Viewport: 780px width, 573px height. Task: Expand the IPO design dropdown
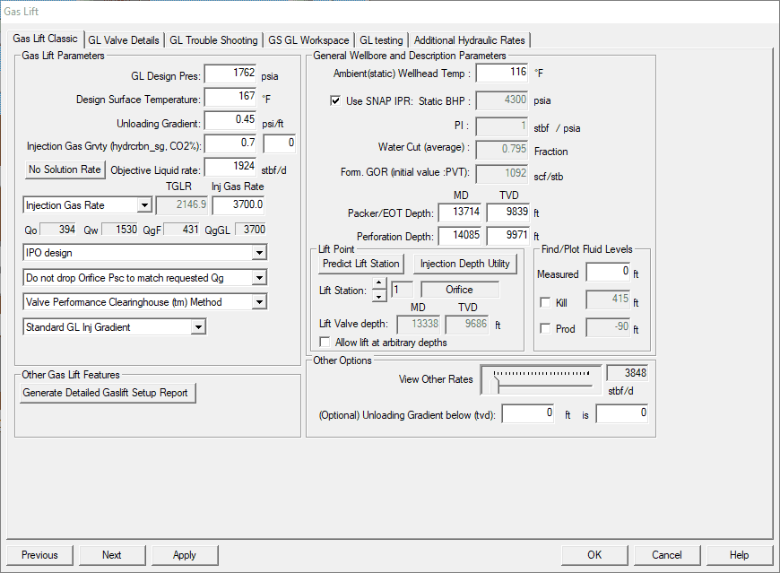(260, 252)
